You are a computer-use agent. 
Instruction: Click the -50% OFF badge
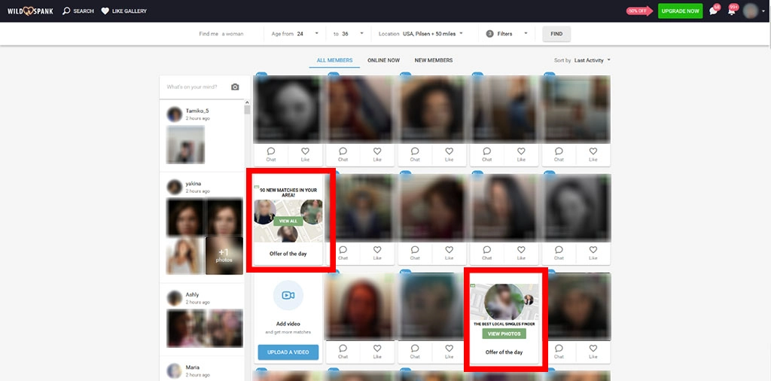(639, 11)
